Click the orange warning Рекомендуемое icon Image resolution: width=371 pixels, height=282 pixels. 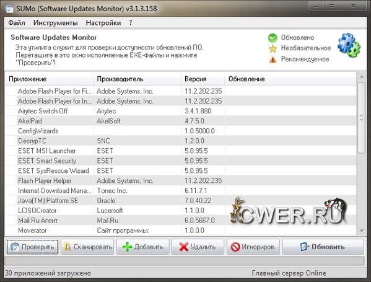[x=273, y=59]
